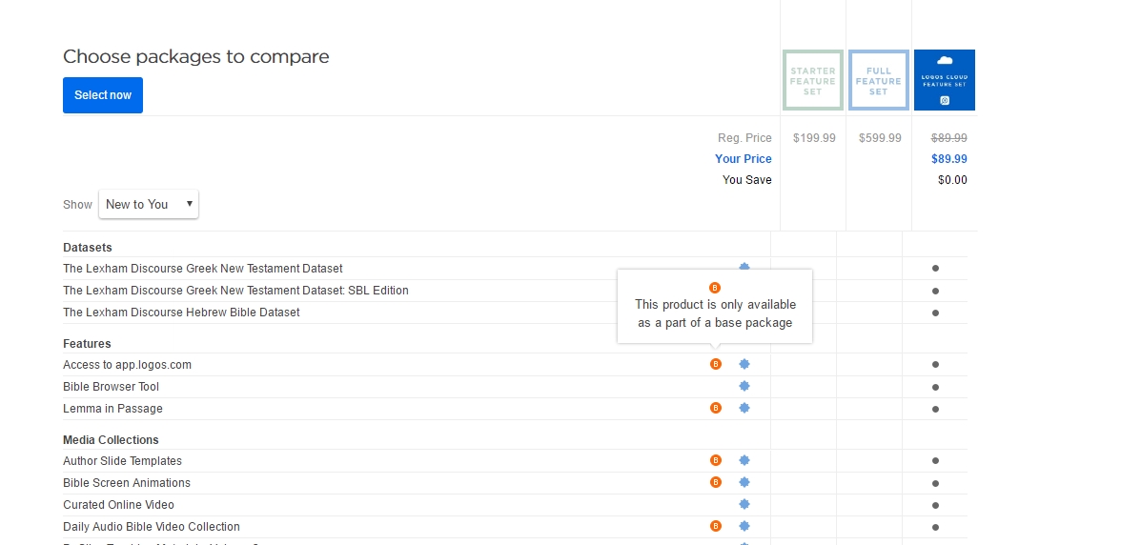Open Daily Audio Bible Video Collection item

click(152, 527)
